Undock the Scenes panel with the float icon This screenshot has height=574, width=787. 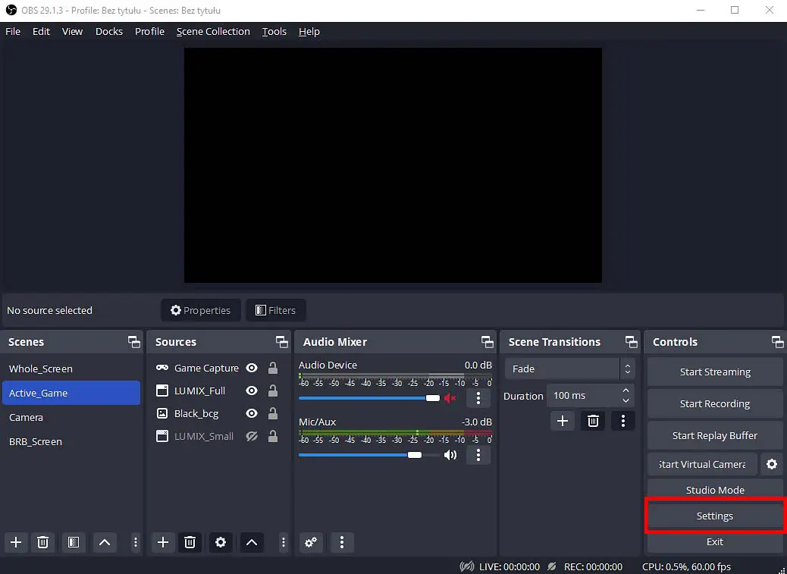point(134,342)
